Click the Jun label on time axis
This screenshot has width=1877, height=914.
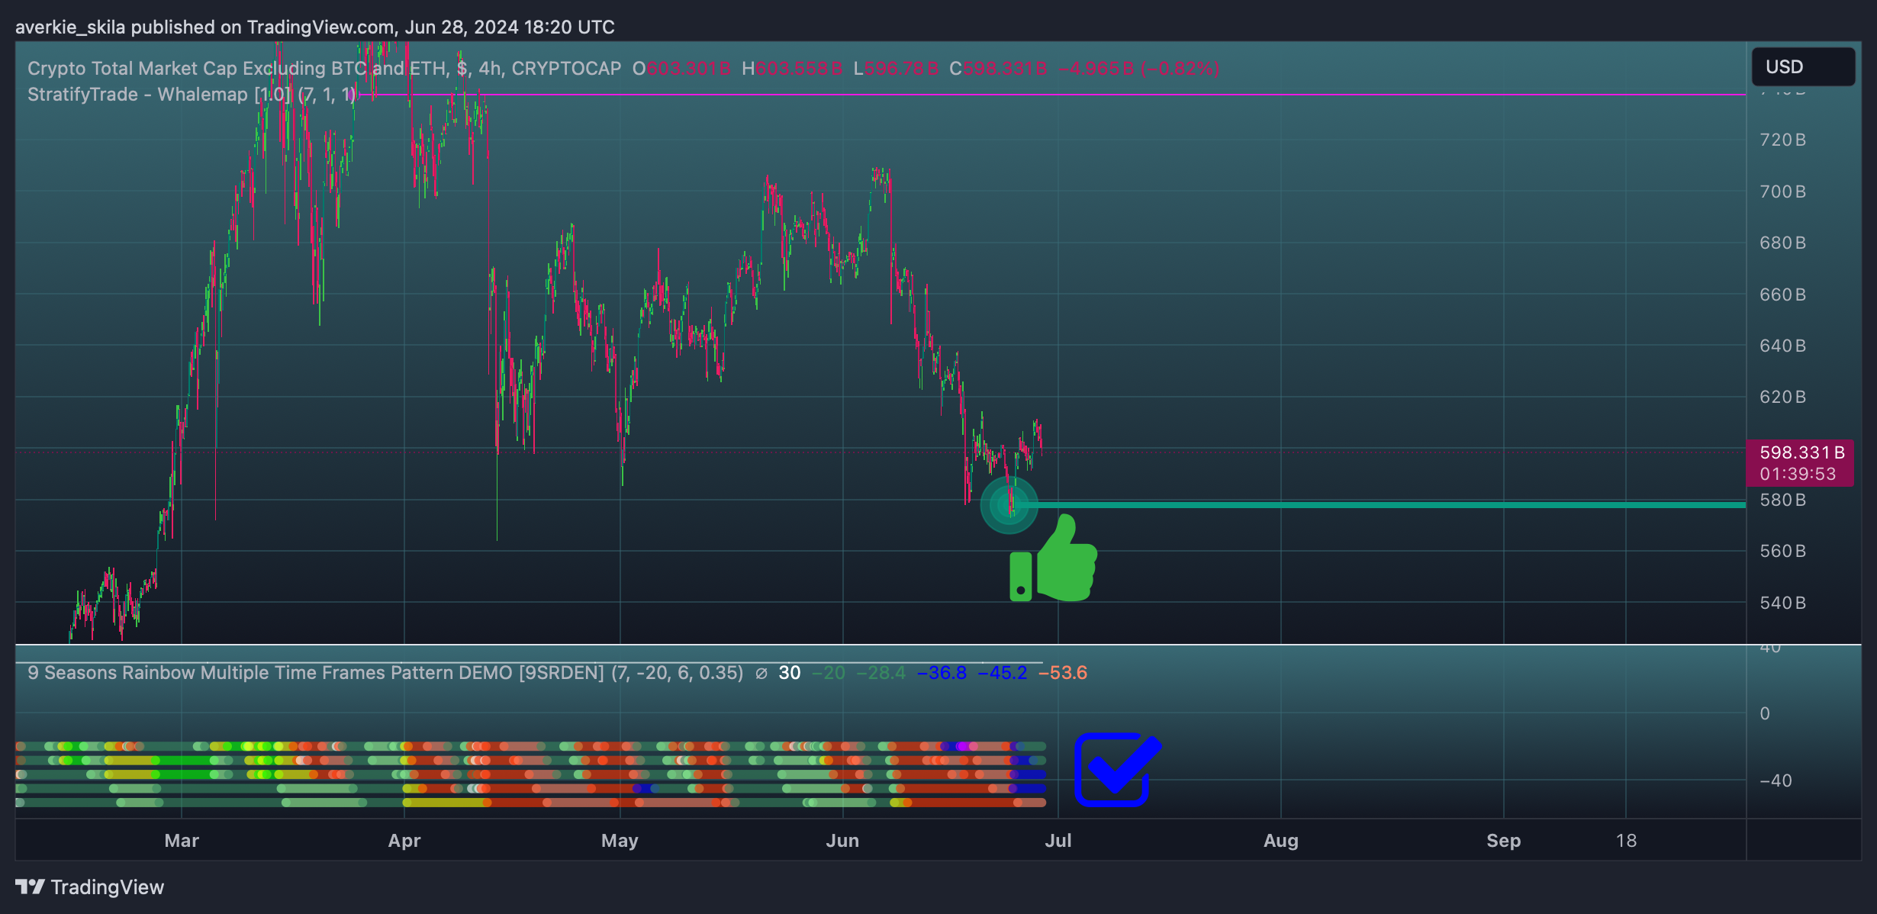[x=842, y=841]
